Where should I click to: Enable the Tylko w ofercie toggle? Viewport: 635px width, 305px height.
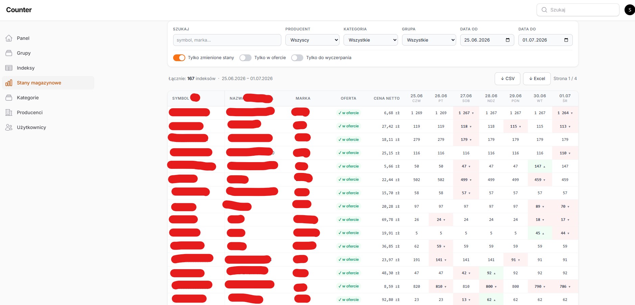[x=245, y=58]
